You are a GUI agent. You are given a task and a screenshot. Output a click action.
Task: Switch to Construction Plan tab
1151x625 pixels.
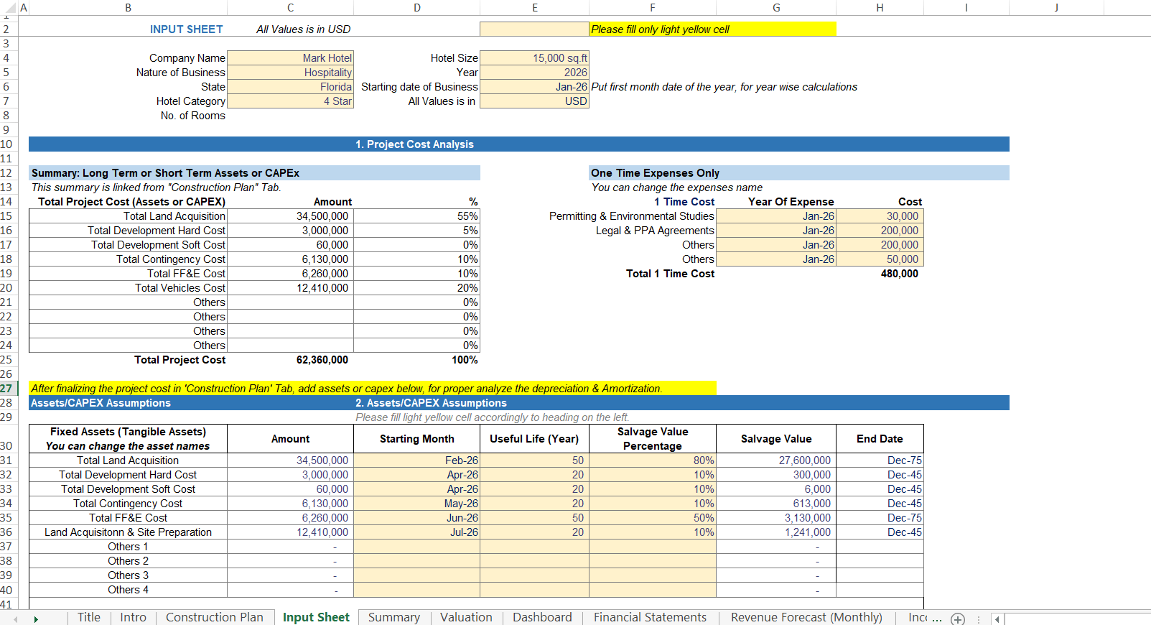click(215, 617)
